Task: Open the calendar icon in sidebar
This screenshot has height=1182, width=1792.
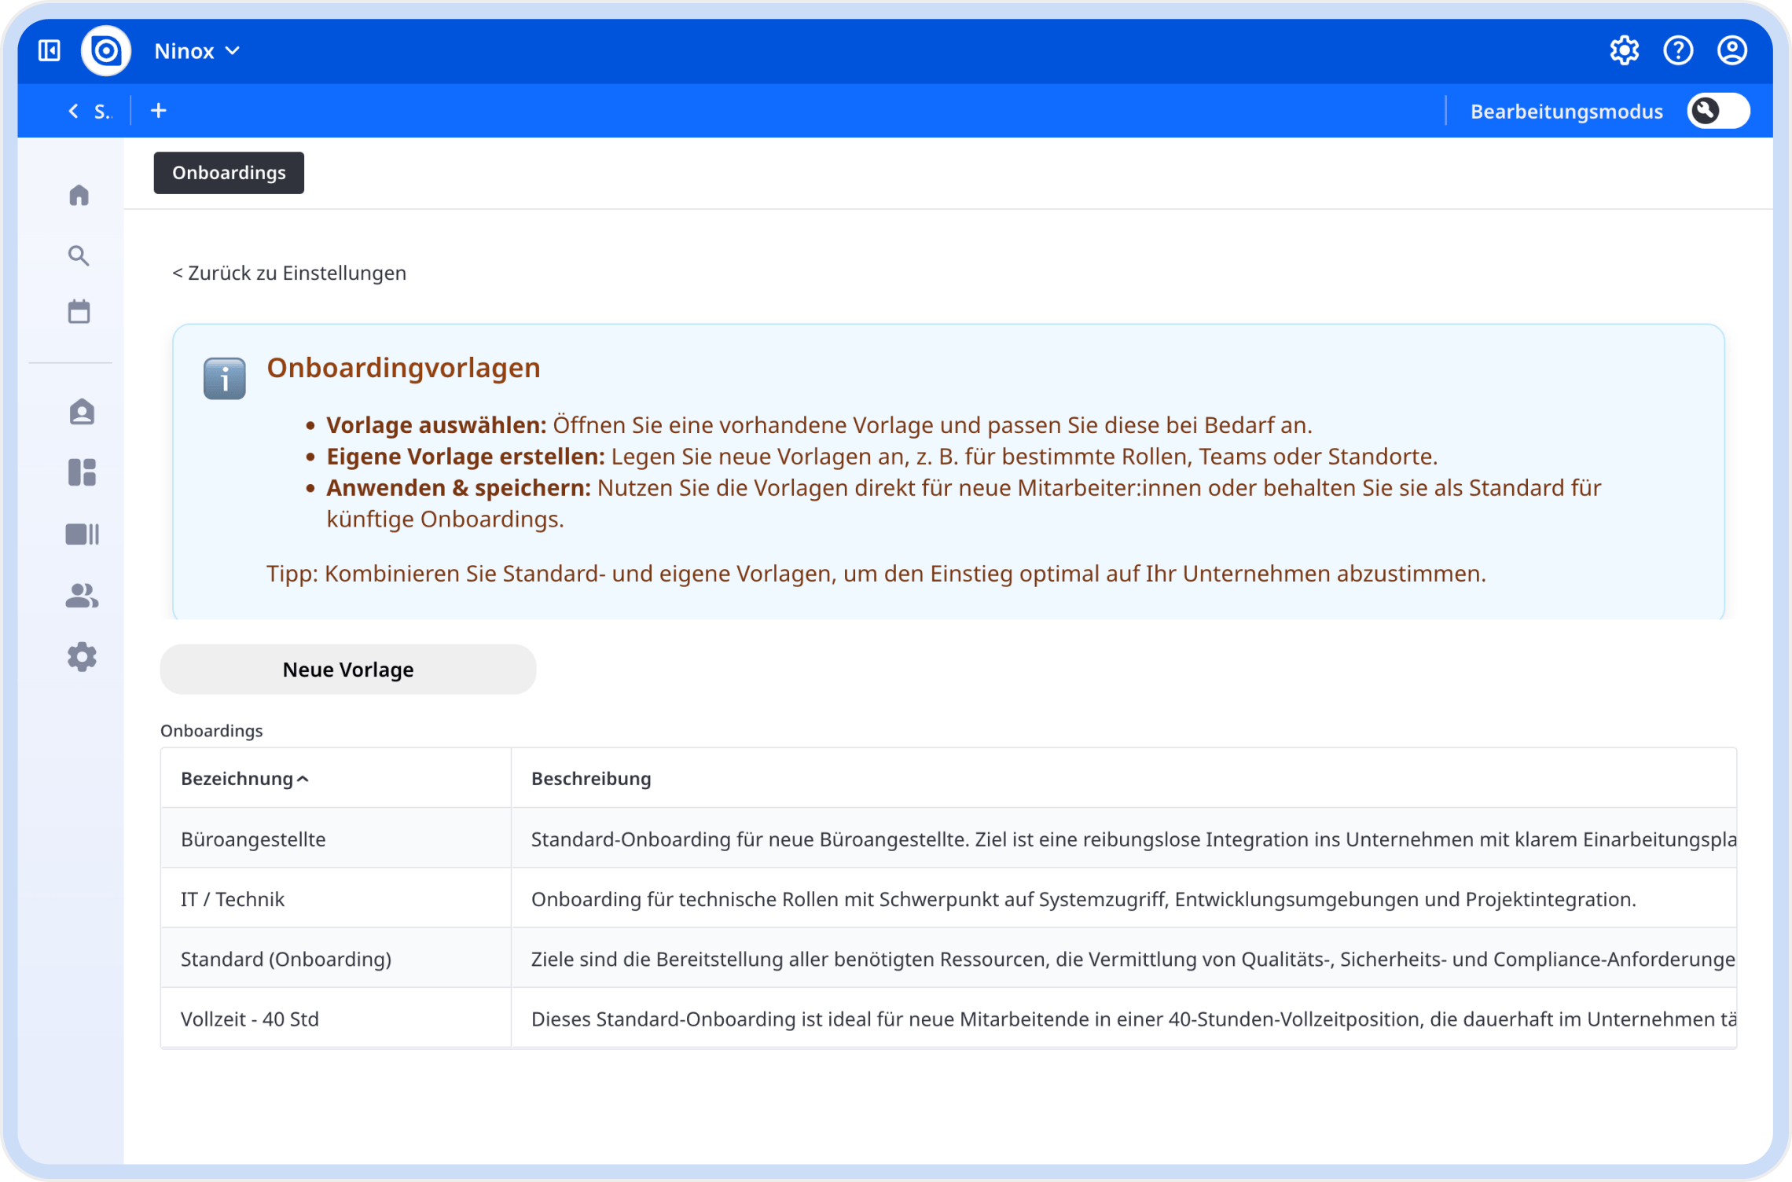Action: 79,312
